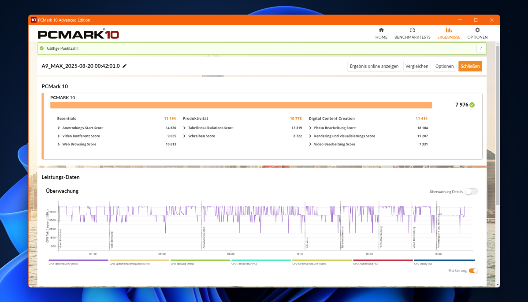Click the Tabellenkalkulation marker in chart
The image size is (528, 302).
click(342, 237)
